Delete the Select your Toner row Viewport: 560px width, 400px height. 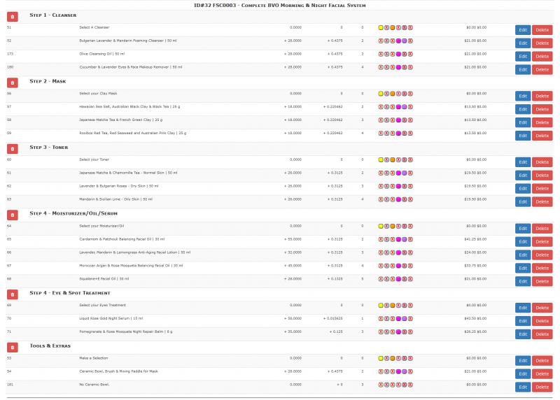(542, 162)
